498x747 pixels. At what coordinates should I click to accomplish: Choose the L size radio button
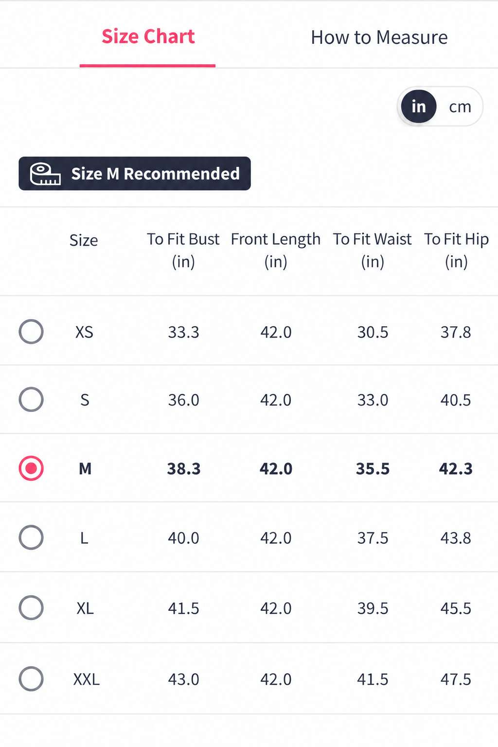tap(31, 537)
